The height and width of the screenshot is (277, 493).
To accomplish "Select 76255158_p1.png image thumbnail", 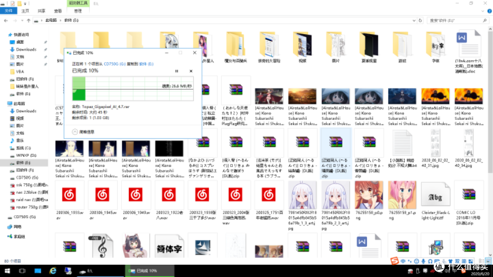I will click(402, 195).
